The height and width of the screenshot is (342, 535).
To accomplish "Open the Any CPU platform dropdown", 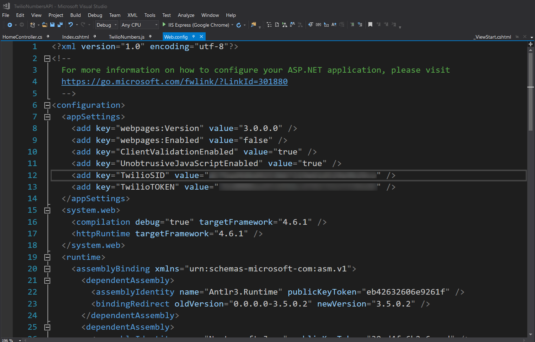I will pos(140,25).
